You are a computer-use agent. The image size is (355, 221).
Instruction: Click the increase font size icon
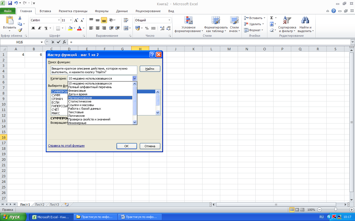pyautogui.click(x=76, y=20)
